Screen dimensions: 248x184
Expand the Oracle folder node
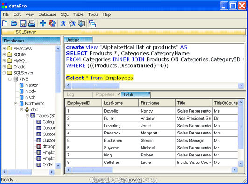point(4,67)
